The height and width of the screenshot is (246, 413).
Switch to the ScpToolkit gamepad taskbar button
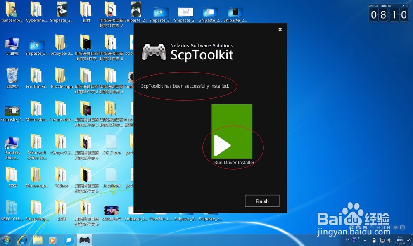84,240
